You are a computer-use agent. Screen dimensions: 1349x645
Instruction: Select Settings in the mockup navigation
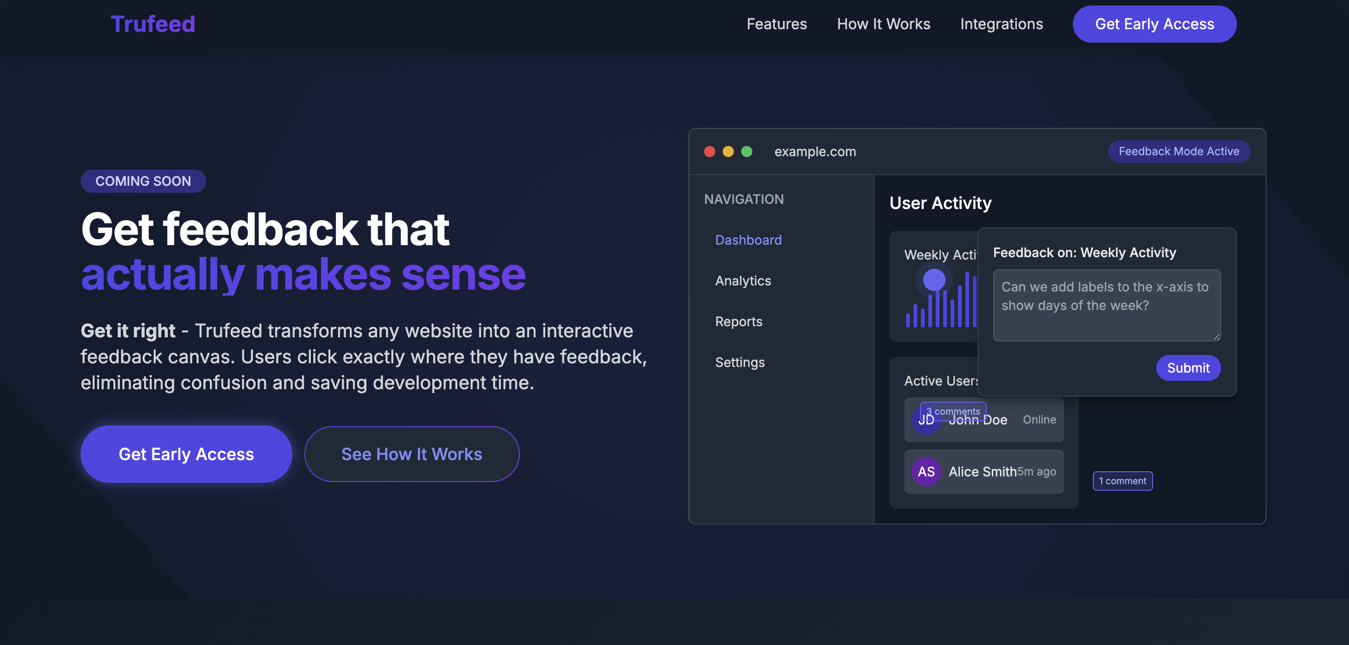(739, 363)
